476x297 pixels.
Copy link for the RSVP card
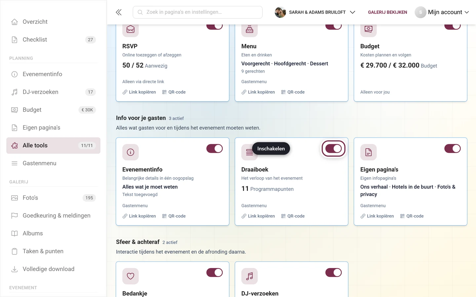(139, 92)
